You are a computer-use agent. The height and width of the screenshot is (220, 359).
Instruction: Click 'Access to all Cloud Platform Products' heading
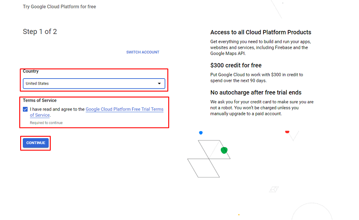[261, 32]
